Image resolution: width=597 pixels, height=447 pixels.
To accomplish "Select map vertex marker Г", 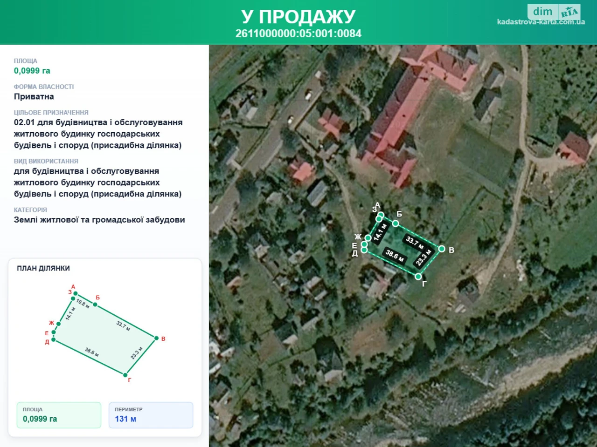I will pos(418,276).
